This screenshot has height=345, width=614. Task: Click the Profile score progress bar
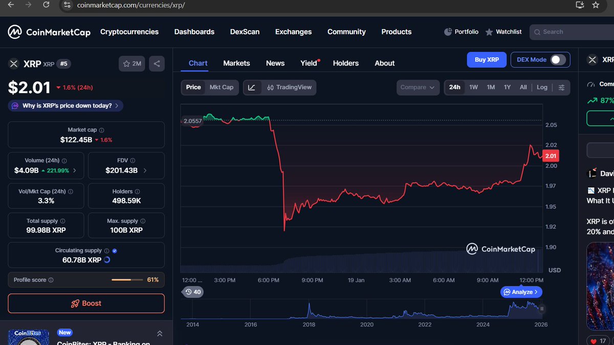(x=128, y=280)
